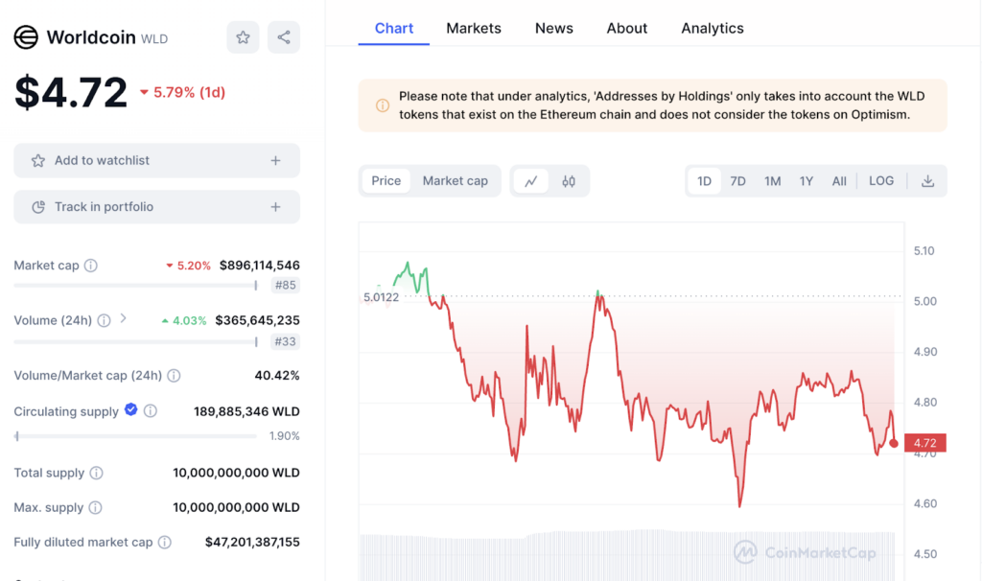Screen dimensions: 982x581
Task: Click the download chart data icon
Action: pyautogui.click(x=927, y=181)
